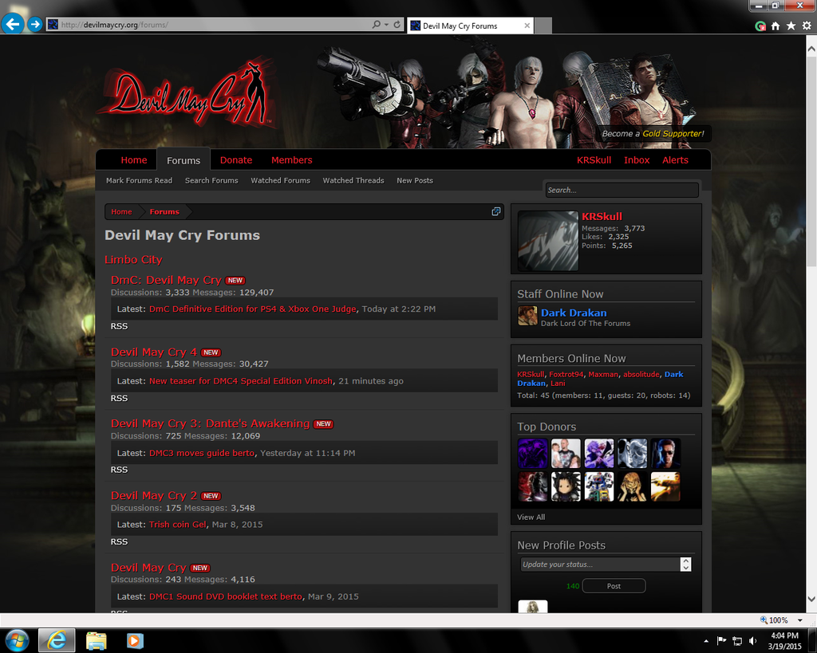The height and width of the screenshot is (653, 817).
Task: Open the browser Tools gear icon
Action: pos(807,26)
